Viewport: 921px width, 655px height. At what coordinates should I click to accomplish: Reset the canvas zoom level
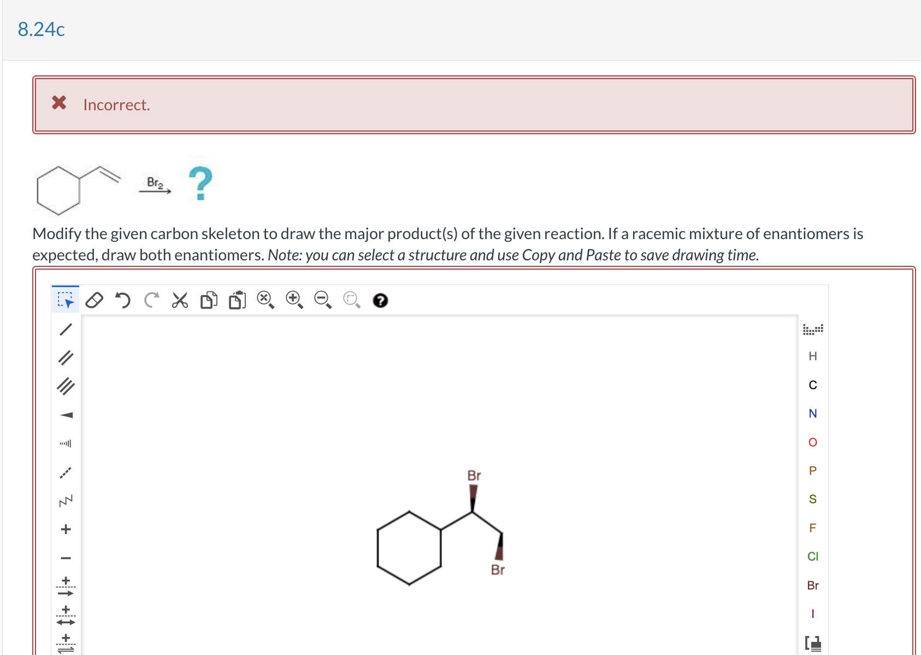(x=351, y=299)
